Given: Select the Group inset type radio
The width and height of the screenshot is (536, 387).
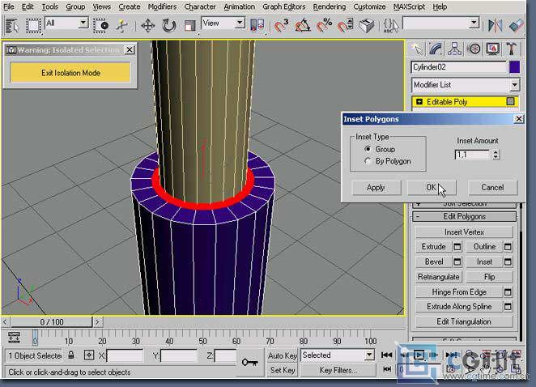Looking at the screenshot, I should tap(368, 149).
